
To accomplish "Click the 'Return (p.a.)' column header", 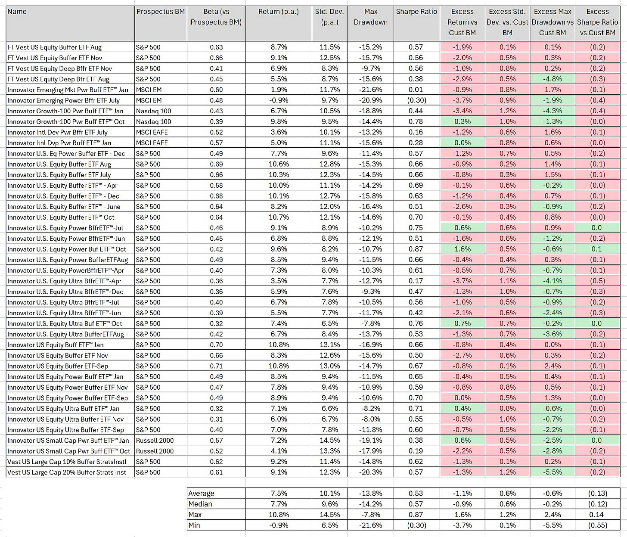I will 279,24.
